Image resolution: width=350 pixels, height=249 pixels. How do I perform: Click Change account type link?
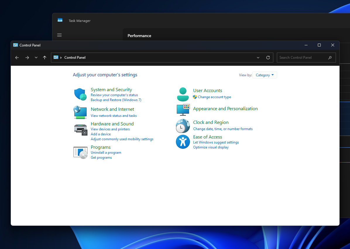pos(215,97)
